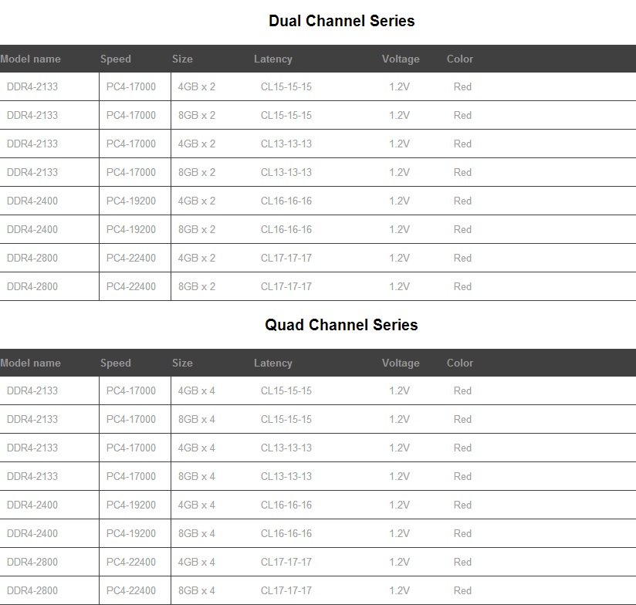636x605 pixels.
Task: Click Speed header in Dual Channel table
Action: point(116,59)
